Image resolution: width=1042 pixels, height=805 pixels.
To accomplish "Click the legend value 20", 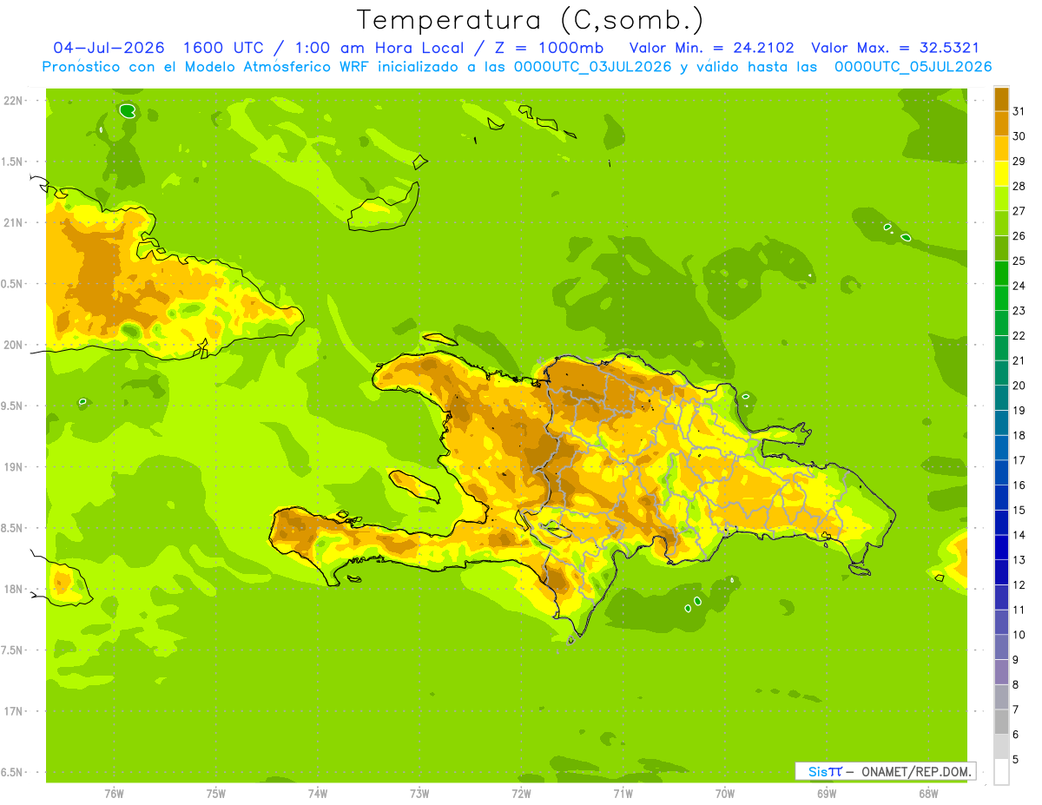I will click(x=1019, y=386).
